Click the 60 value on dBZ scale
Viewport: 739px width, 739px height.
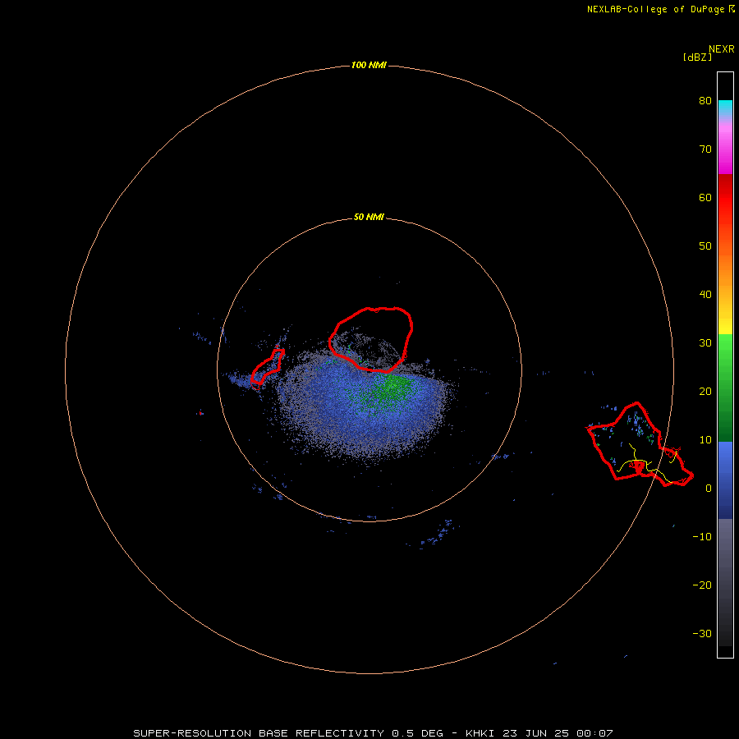pyautogui.click(x=705, y=198)
